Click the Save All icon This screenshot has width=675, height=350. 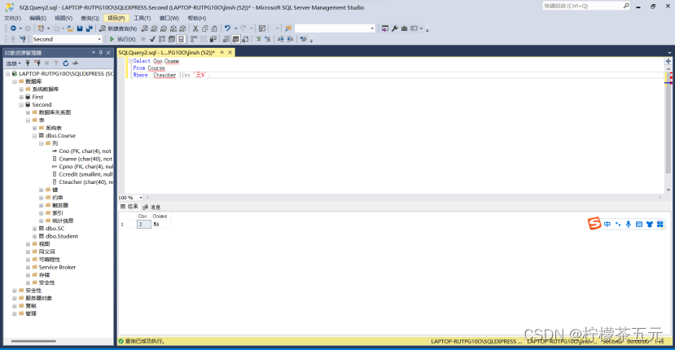point(89,28)
